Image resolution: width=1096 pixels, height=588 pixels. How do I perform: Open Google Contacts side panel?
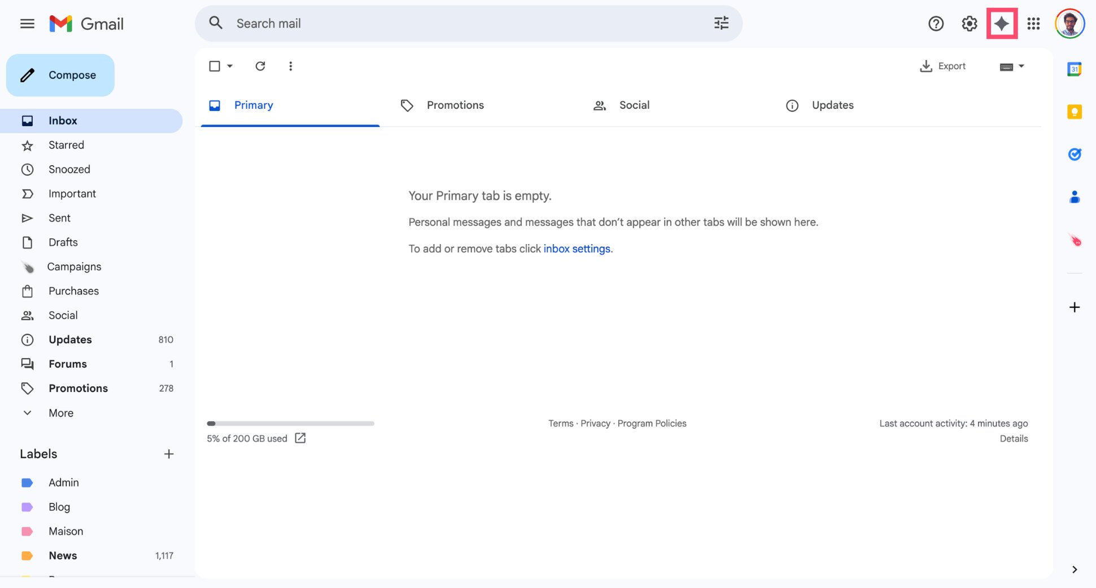coord(1074,197)
